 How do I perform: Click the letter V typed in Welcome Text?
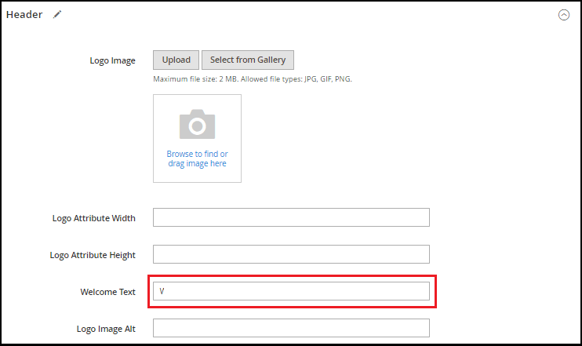coord(162,291)
